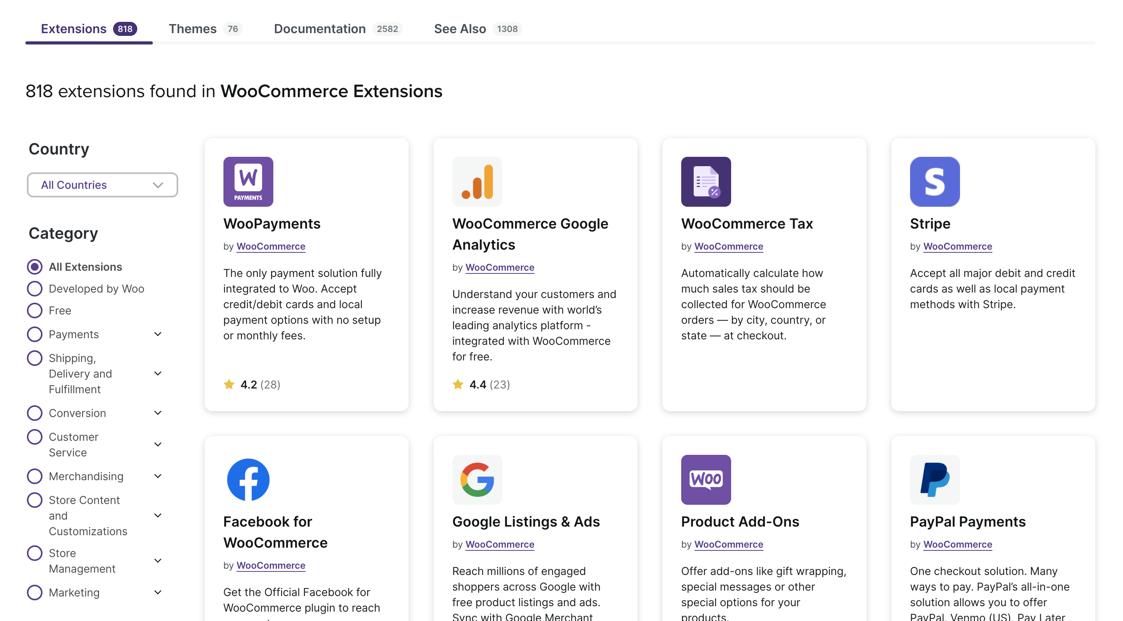Select Developed by Woo radio option
This screenshot has height=621, width=1123.
click(x=34, y=288)
